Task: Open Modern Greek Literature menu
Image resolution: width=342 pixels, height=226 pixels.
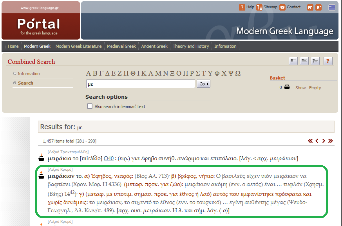Action: (x=78, y=46)
